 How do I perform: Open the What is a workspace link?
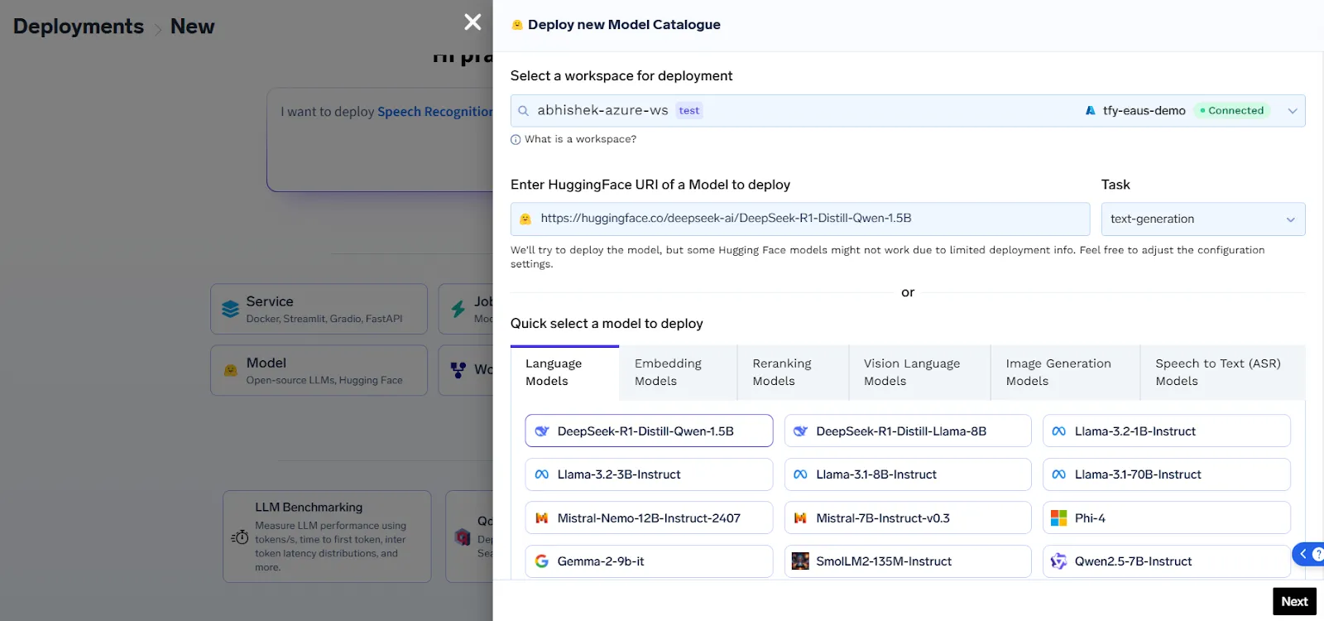coord(580,139)
